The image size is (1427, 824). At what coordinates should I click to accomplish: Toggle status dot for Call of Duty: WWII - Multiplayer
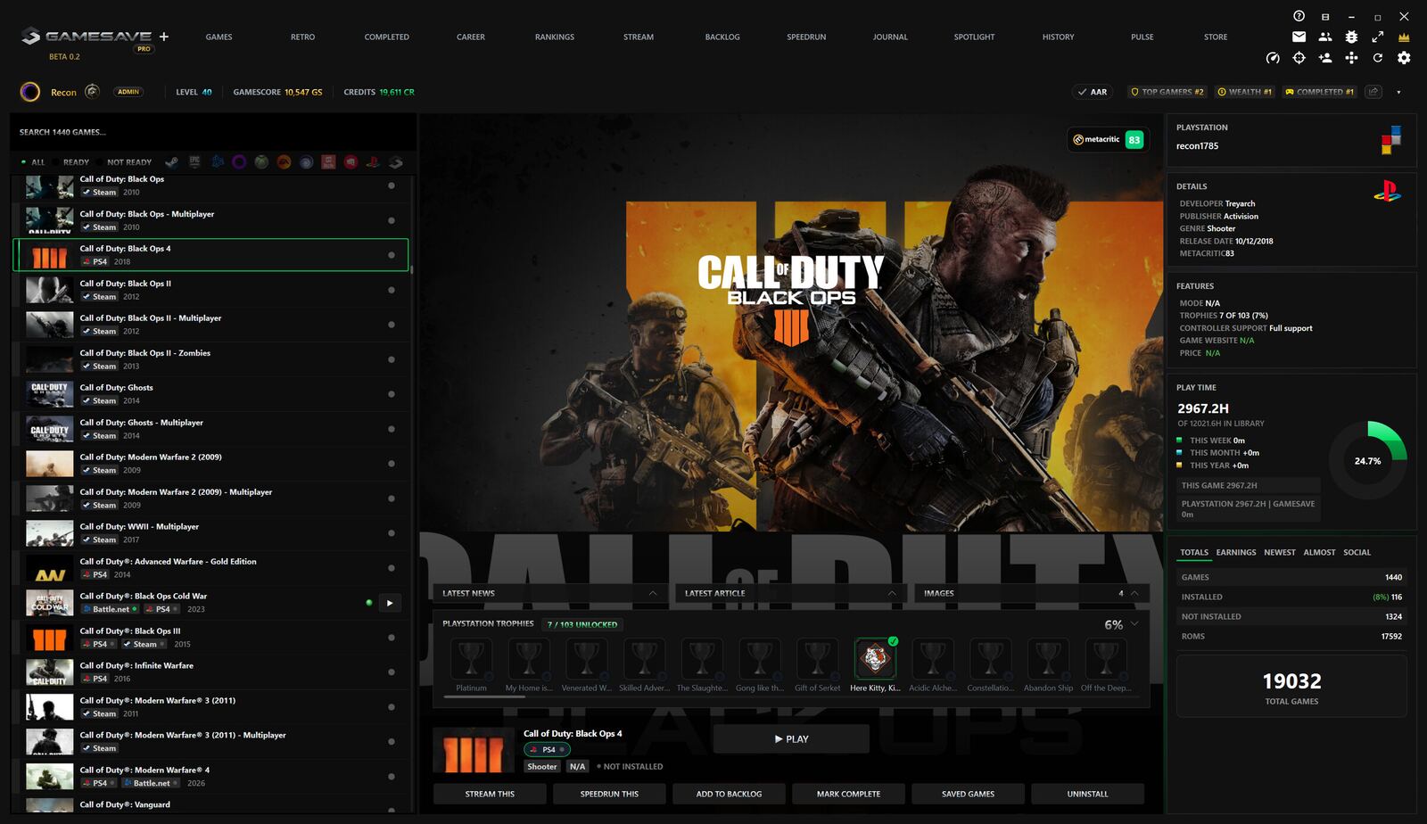[392, 533]
